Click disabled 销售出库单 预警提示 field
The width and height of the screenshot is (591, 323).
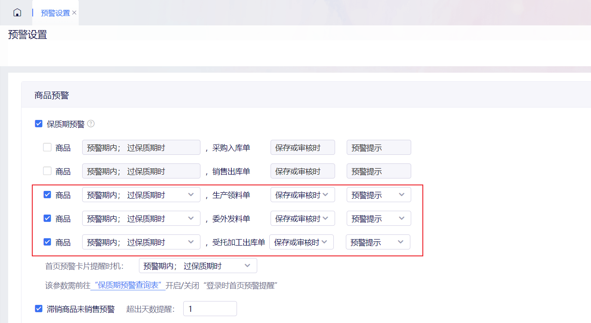(379, 171)
